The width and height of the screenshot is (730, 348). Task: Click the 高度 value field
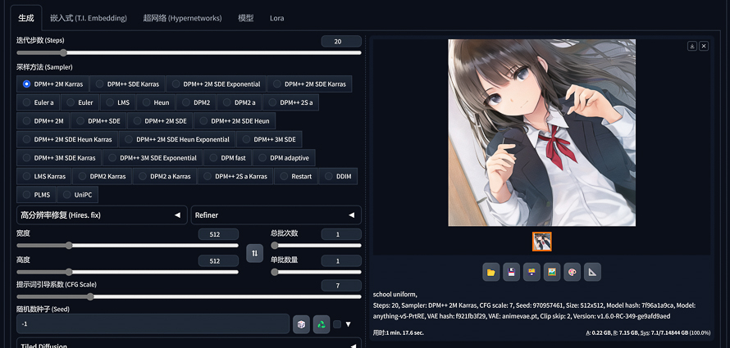coord(218,261)
